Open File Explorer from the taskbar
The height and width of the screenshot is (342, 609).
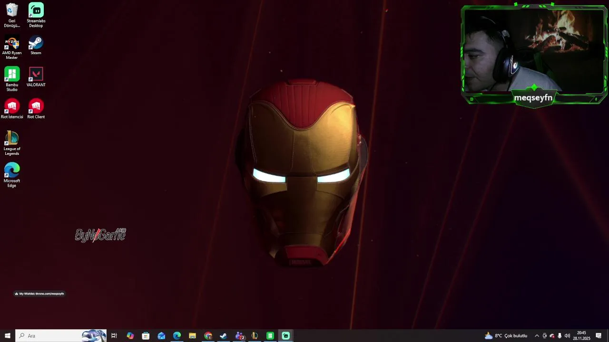pyautogui.click(x=192, y=336)
